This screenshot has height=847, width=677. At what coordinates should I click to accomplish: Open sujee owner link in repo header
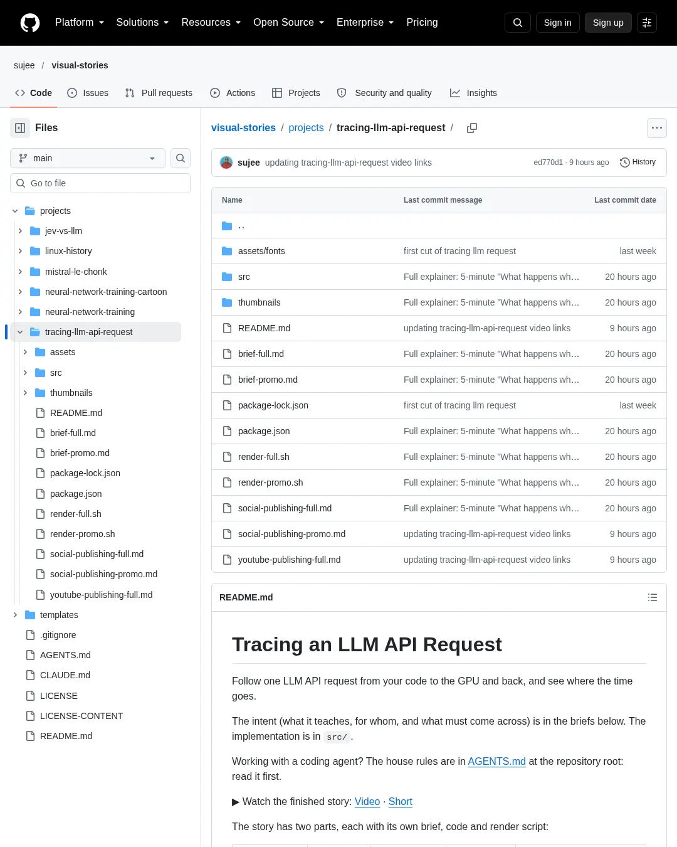[x=24, y=65]
